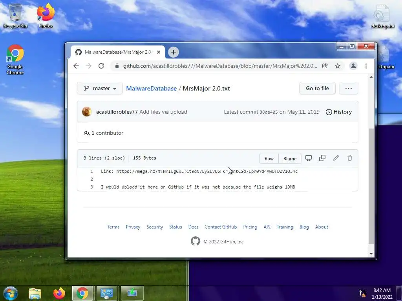Open the file's three-dots options menu
This screenshot has height=301, width=402.
tap(349, 88)
